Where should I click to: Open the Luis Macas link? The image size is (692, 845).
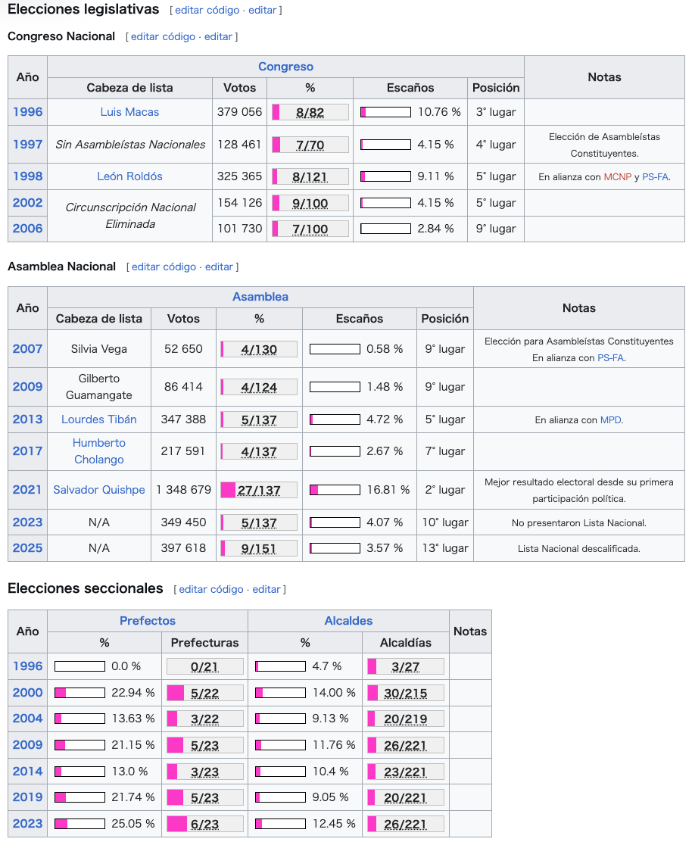pyautogui.click(x=129, y=112)
